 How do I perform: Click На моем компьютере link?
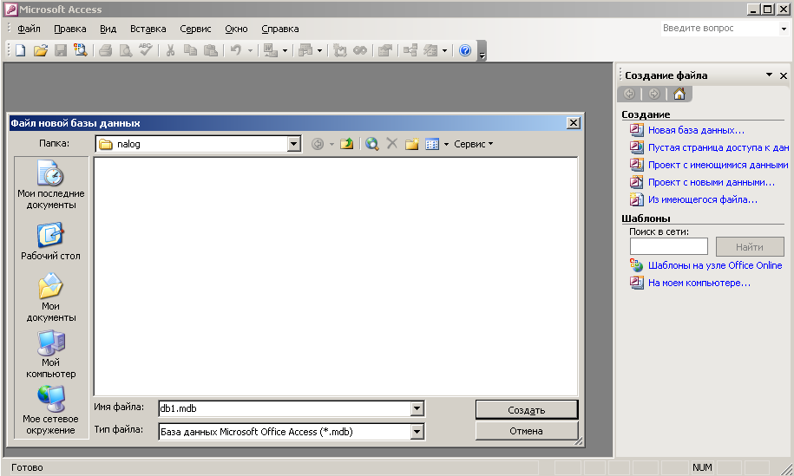tap(699, 283)
